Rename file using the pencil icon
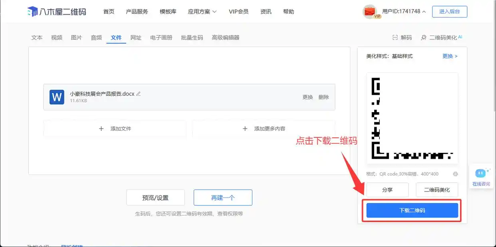Screen dimensions: 496x247 139,94
